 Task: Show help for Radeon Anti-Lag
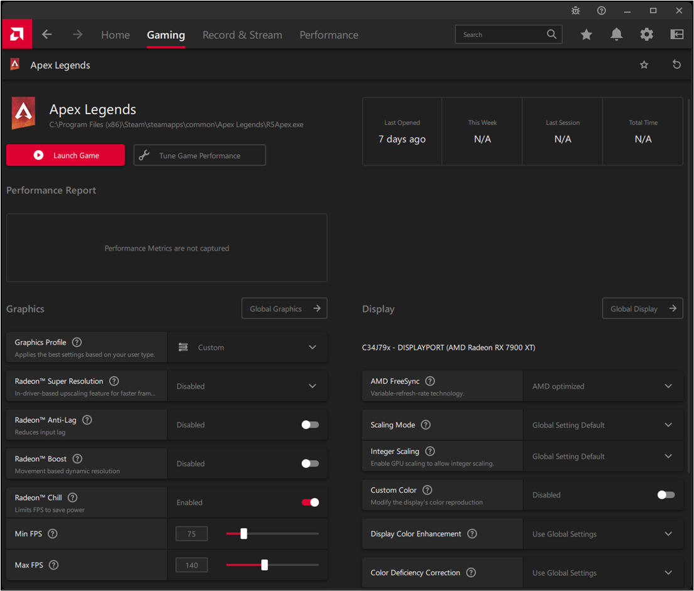tap(87, 420)
